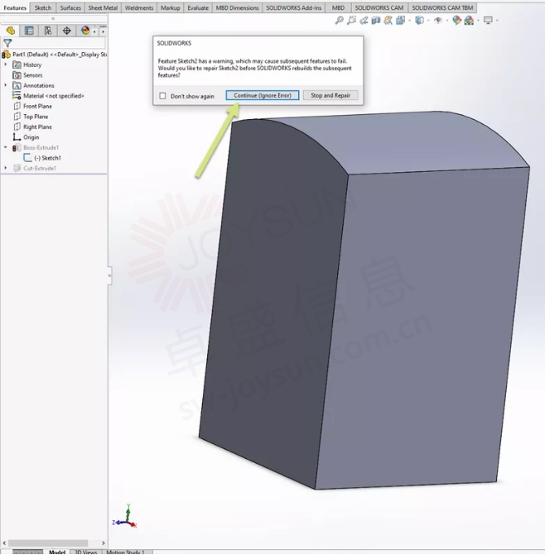
Task: Open the View Orientation dropdown arrow
Action: pos(410,20)
